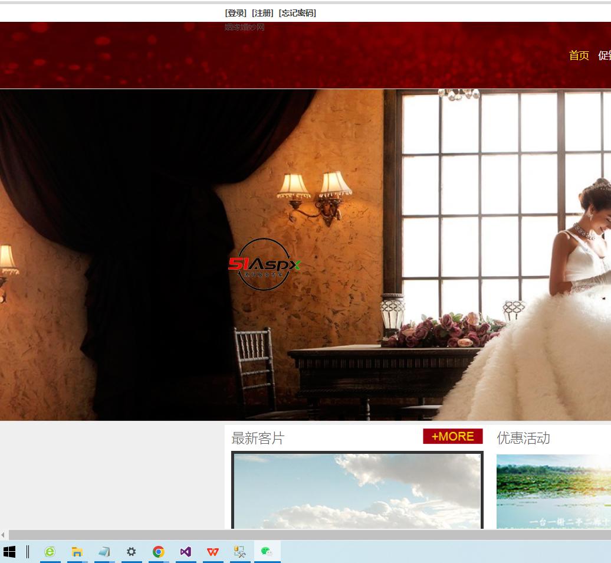Switch to Google Chrome in the taskbar
The image size is (611, 563).
159,552
